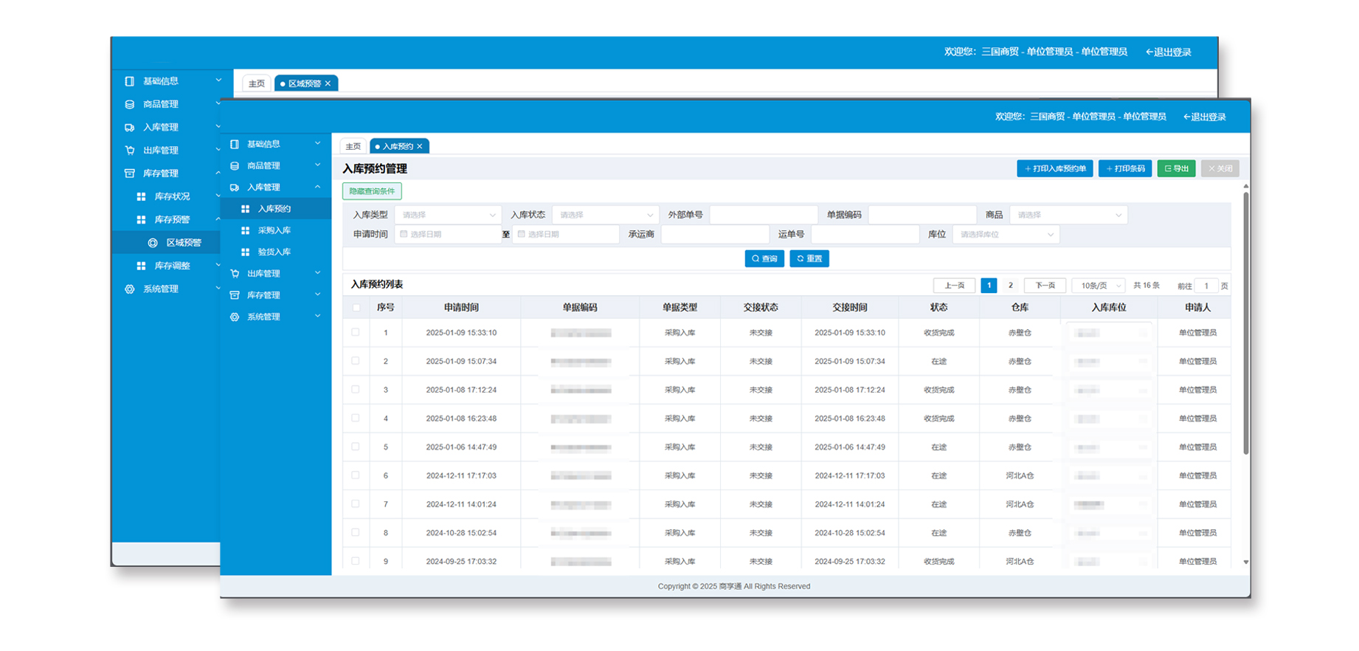Image resolution: width=1359 pixels, height=651 pixels.
Task: Open the 入库类型 dropdown
Action: tap(448, 216)
